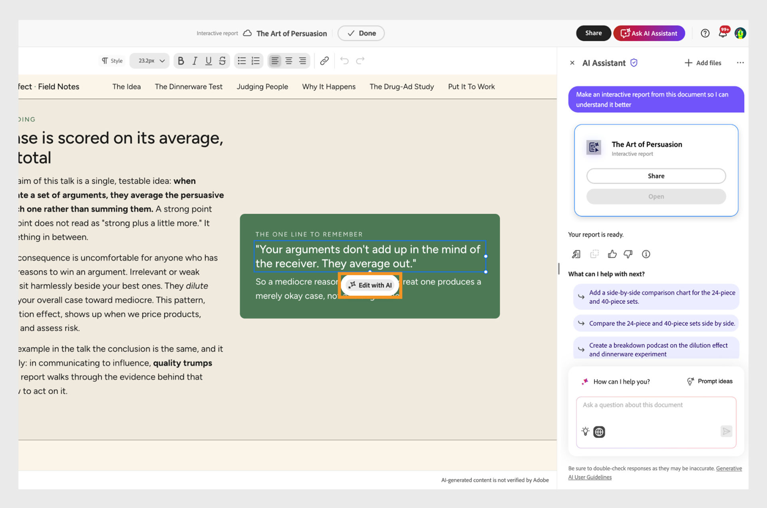The height and width of the screenshot is (508, 767).
Task: Click the Done button
Action: pyautogui.click(x=361, y=33)
